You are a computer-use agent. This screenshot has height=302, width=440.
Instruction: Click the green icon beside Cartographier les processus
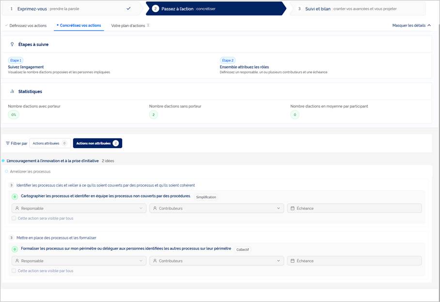(x=15, y=196)
